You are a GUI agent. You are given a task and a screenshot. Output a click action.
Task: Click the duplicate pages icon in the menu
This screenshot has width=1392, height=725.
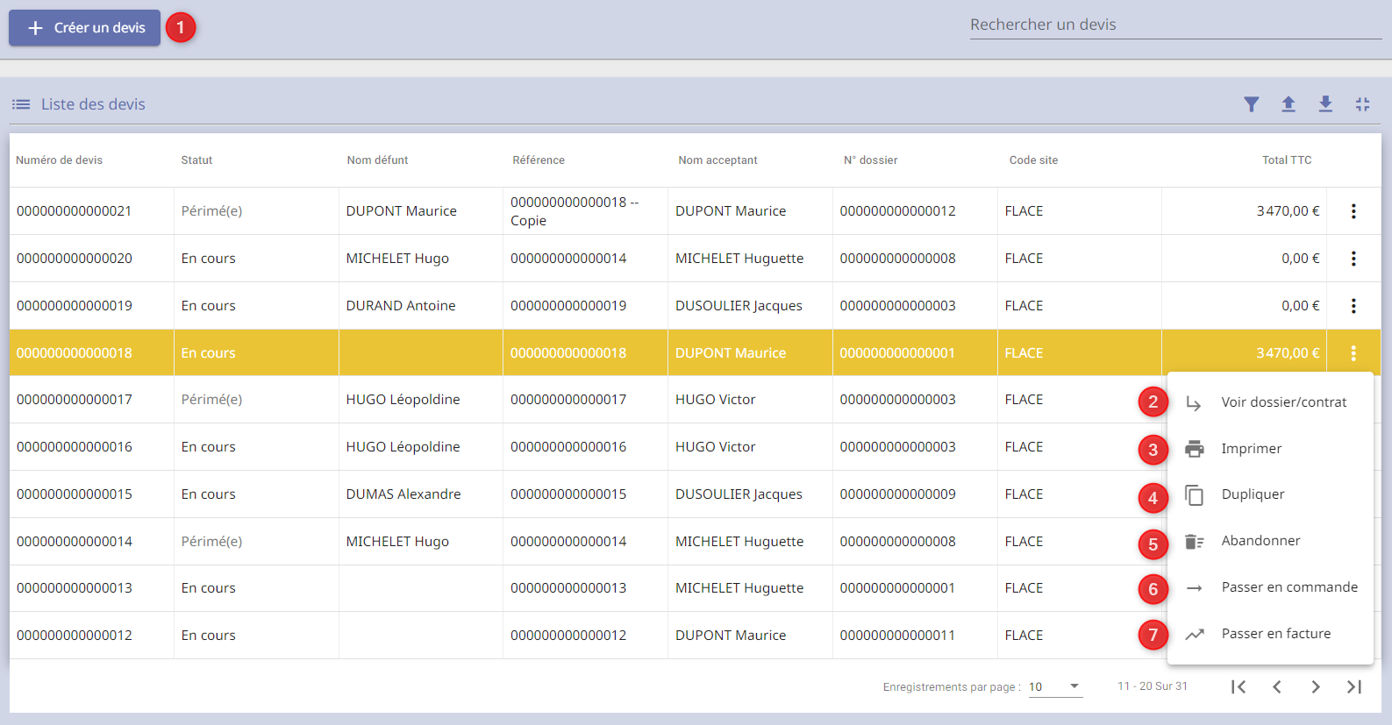pyautogui.click(x=1195, y=495)
